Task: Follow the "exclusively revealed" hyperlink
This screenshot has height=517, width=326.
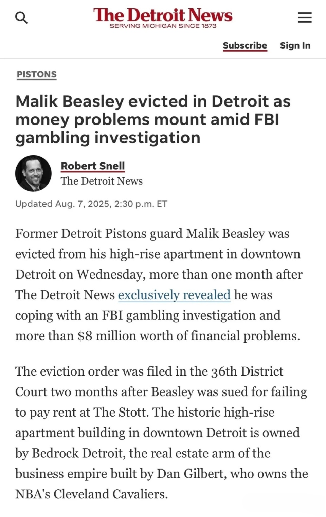Action: 174,295
